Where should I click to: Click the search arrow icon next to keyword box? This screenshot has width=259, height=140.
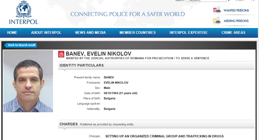(x=229, y=1)
